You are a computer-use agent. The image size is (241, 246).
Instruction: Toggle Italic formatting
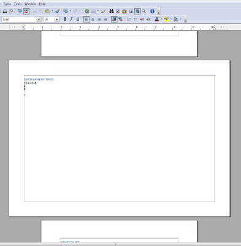click(71, 19)
